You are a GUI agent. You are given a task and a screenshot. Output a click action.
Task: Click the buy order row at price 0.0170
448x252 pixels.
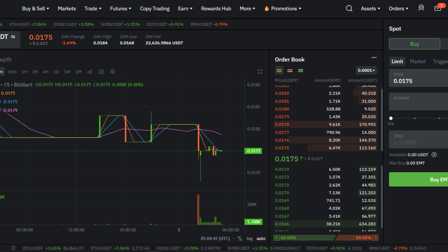326,193
